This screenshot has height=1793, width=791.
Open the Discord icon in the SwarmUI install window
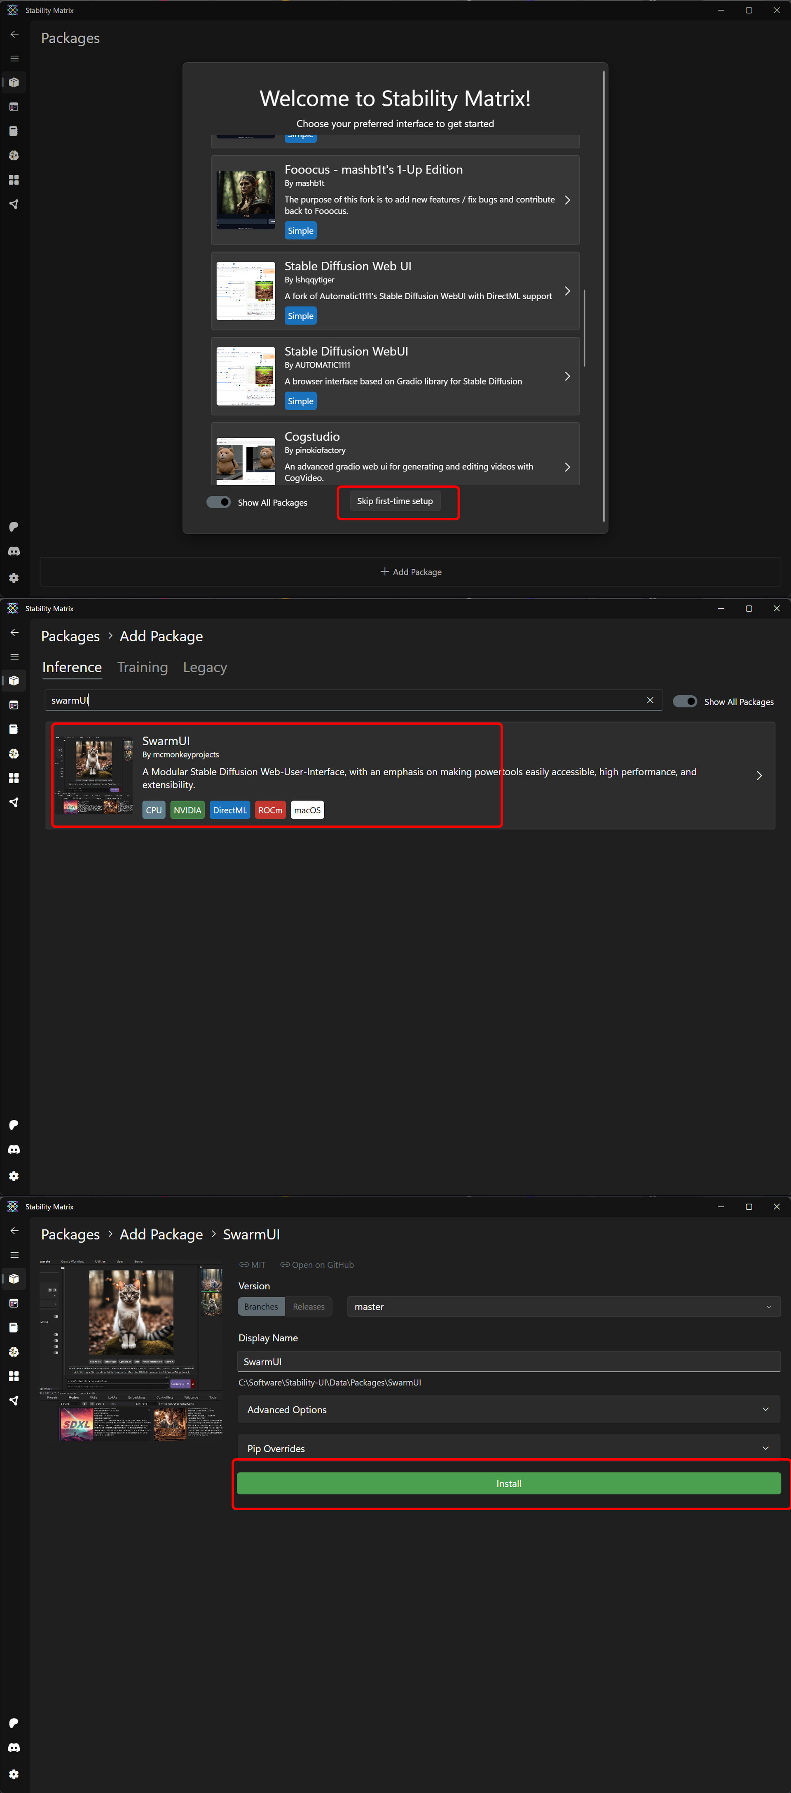[x=14, y=1747]
